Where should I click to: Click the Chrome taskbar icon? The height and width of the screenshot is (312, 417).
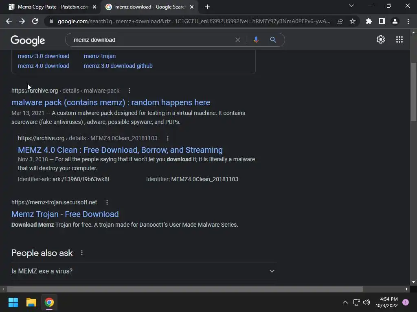tap(49, 302)
